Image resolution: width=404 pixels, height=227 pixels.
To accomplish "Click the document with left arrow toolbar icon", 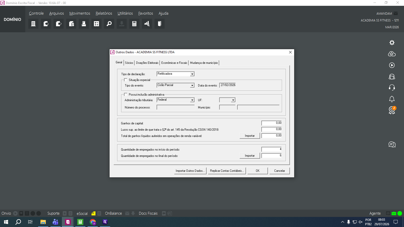I will (46, 24).
